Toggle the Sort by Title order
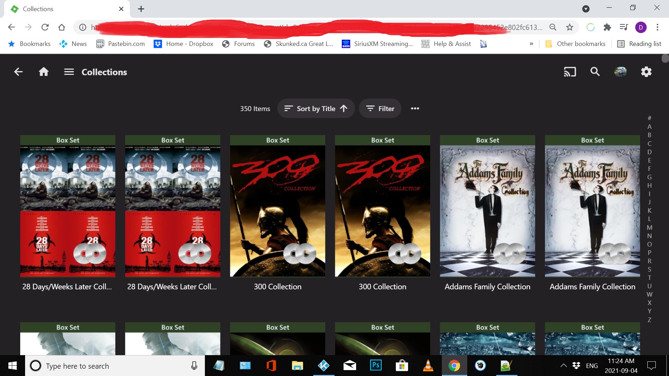The image size is (669, 376). point(316,109)
